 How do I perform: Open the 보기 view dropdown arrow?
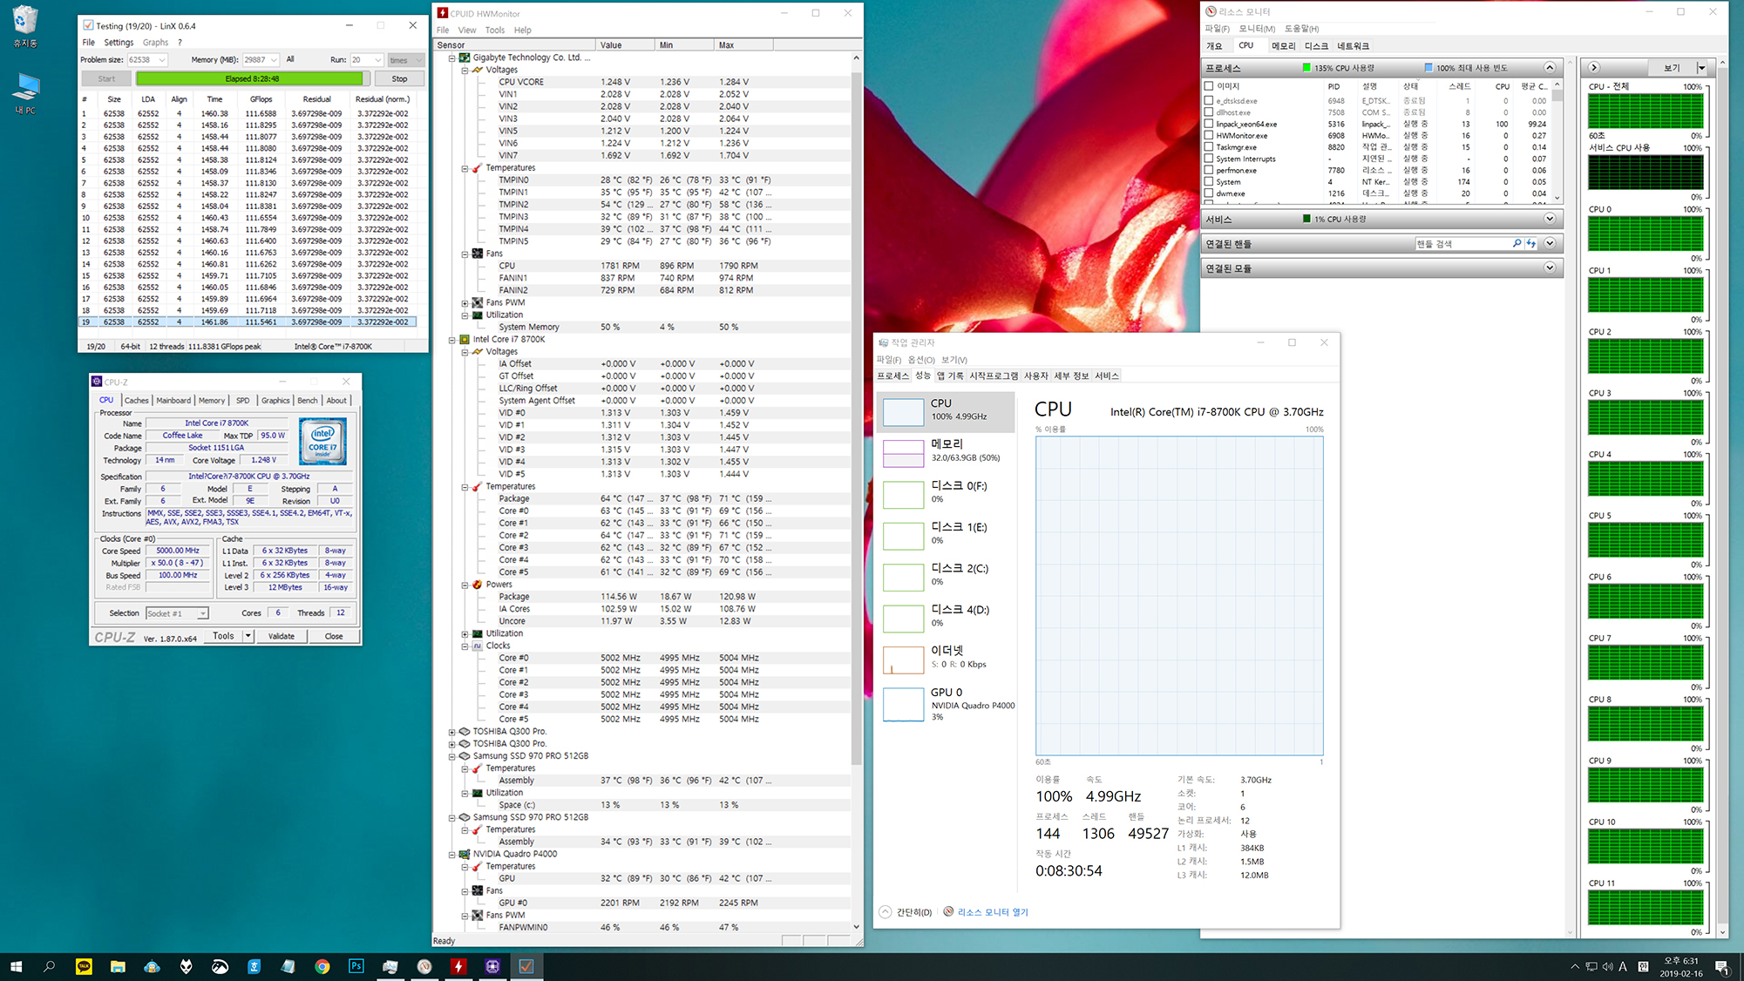click(x=1701, y=67)
